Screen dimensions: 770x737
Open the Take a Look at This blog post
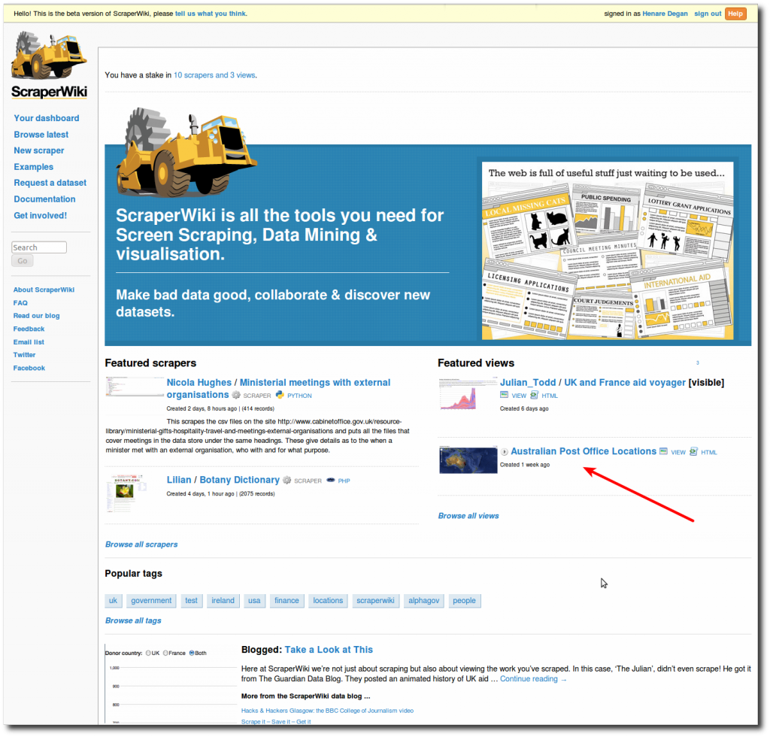click(x=329, y=651)
